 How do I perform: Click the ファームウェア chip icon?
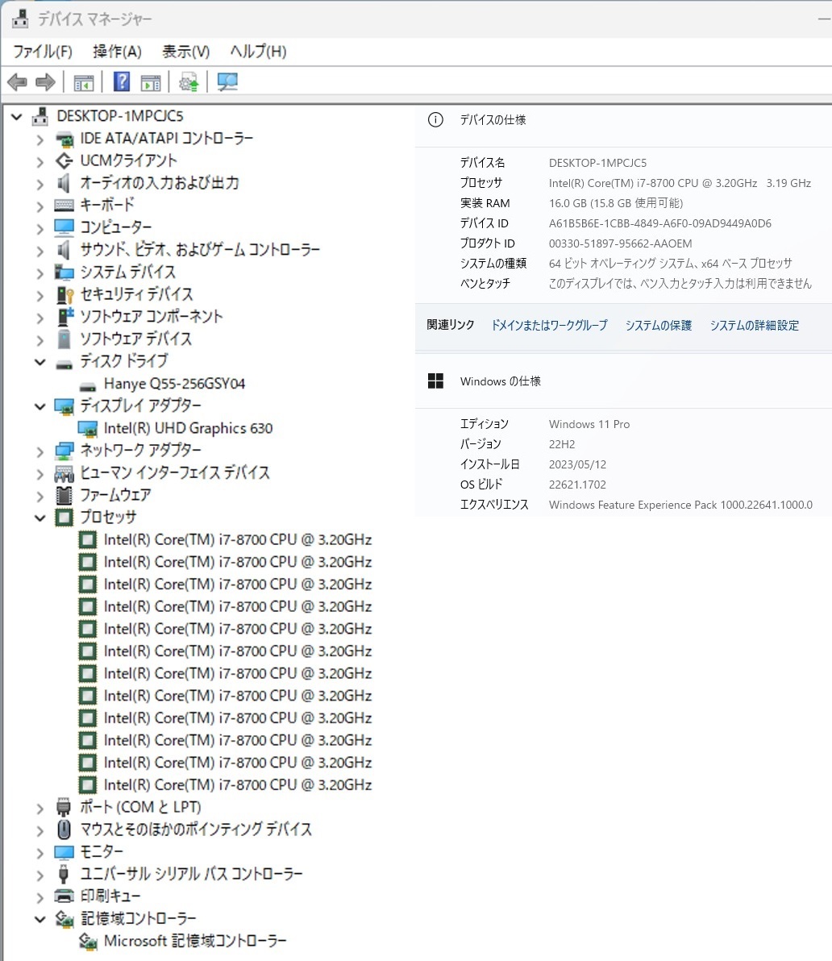pyautogui.click(x=64, y=495)
